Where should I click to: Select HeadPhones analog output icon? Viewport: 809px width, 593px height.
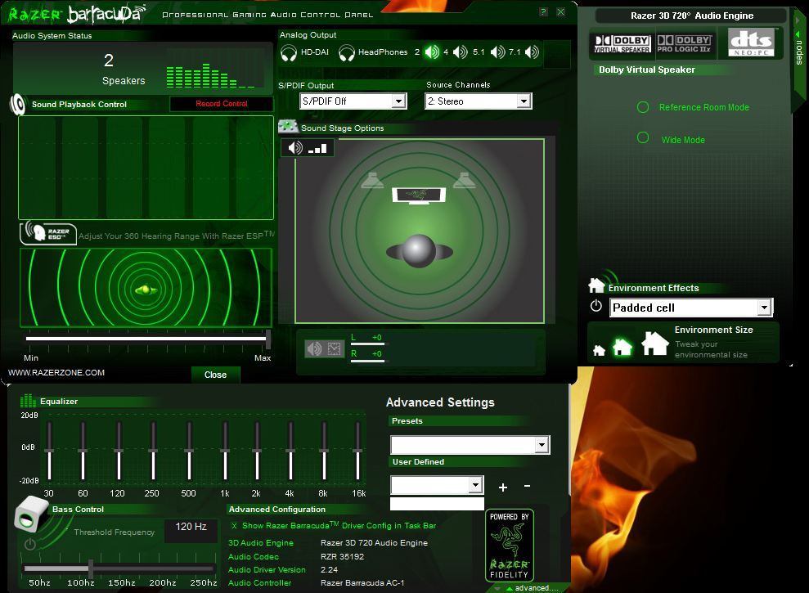(347, 52)
